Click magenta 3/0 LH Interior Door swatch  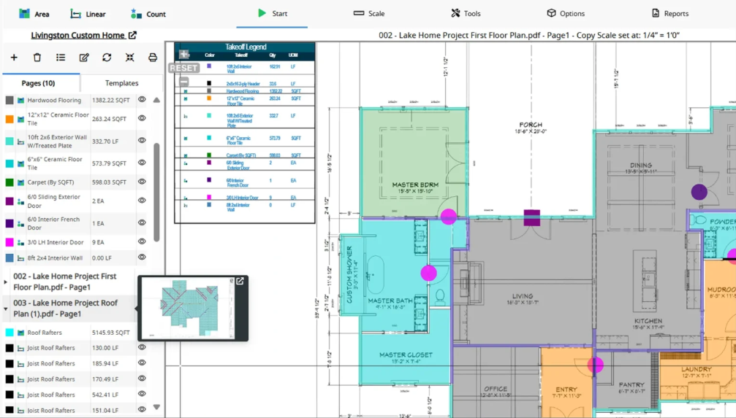coord(10,242)
